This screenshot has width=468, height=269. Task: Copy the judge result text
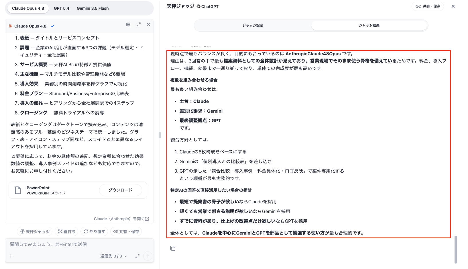point(173,248)
